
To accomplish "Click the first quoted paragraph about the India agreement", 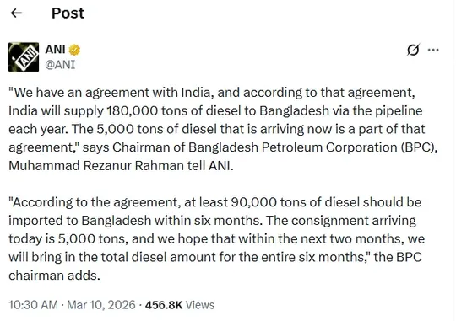I will [x=223, y=129].
